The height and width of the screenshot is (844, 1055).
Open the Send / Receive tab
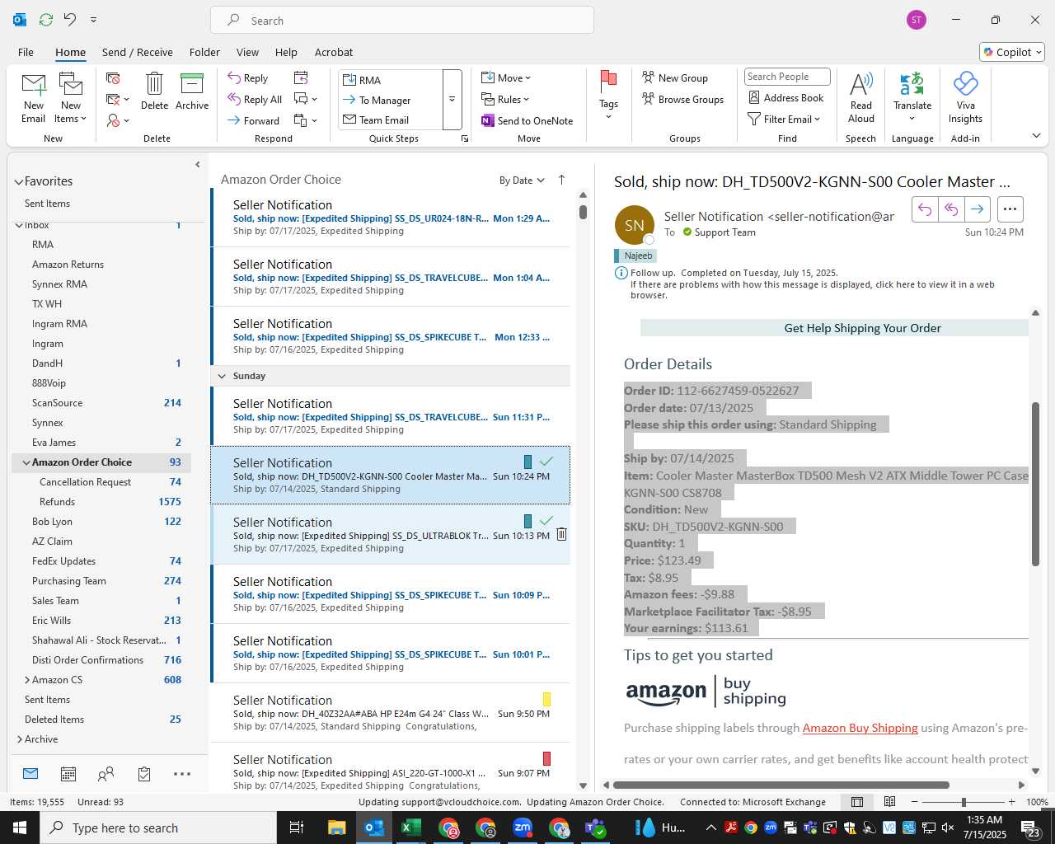137,52
